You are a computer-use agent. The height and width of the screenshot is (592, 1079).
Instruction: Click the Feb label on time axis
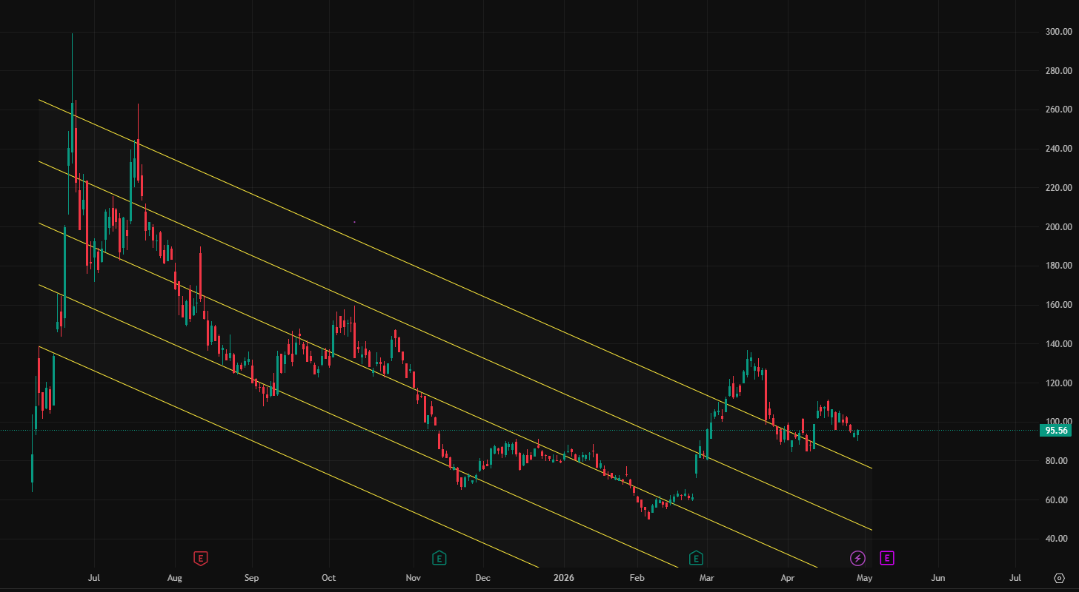pyautogui.click(x=636, y=578)
